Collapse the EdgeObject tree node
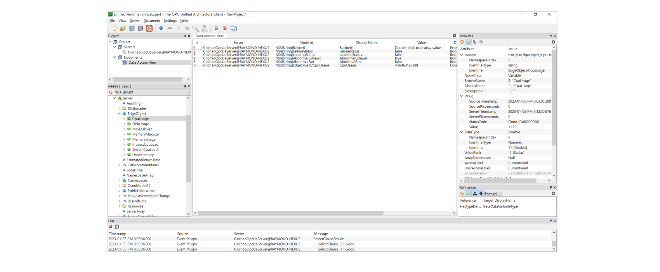The image size is (660, 272). click(x=120, y=114)
